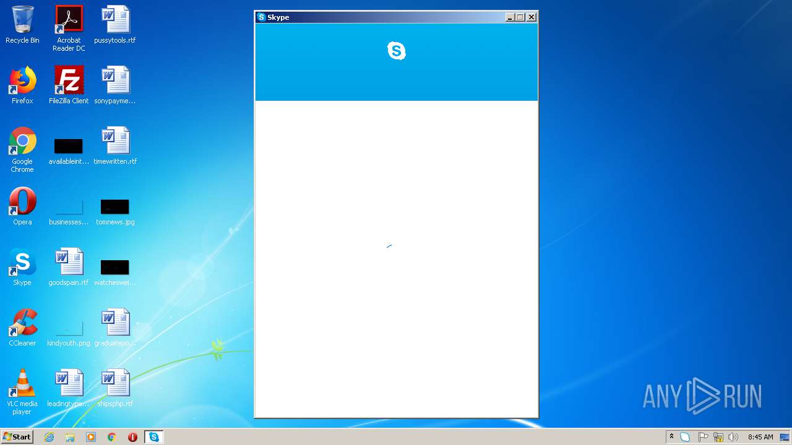Open network status tray icon
Image resolution: width=792 pixels, height=445 pixels.
pyautogui.click(x=718, y=437)
